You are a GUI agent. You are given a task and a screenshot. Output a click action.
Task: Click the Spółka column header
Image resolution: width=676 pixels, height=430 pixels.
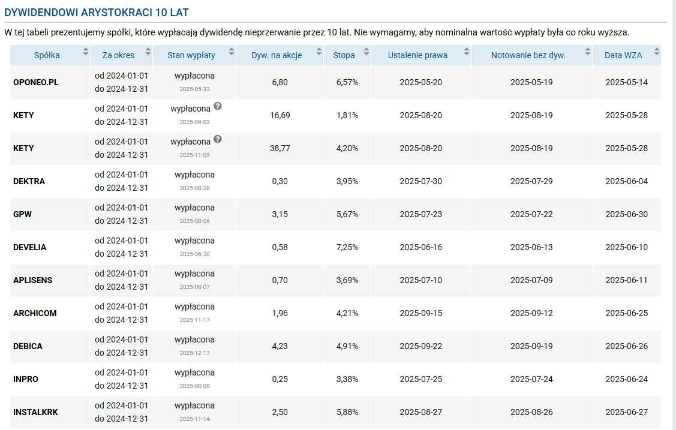coord(47,55)
